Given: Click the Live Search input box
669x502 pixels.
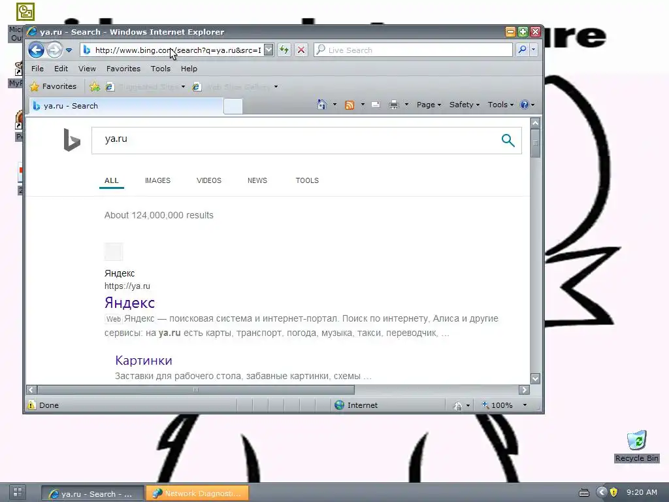Looking at the screenshot, I should [413, 50].
